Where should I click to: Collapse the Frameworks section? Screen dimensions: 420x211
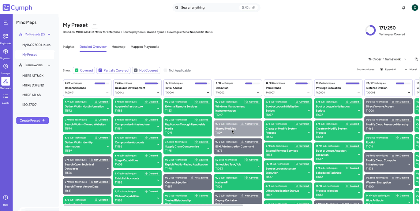49,65
